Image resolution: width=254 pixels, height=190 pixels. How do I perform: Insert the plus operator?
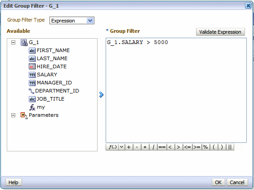[129, 147]
